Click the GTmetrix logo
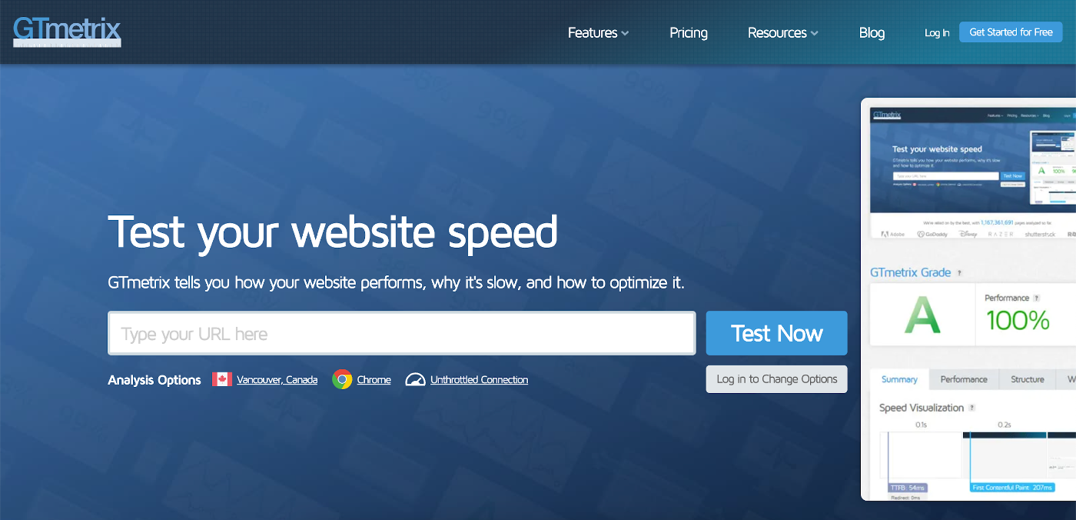 click(67, 32)
